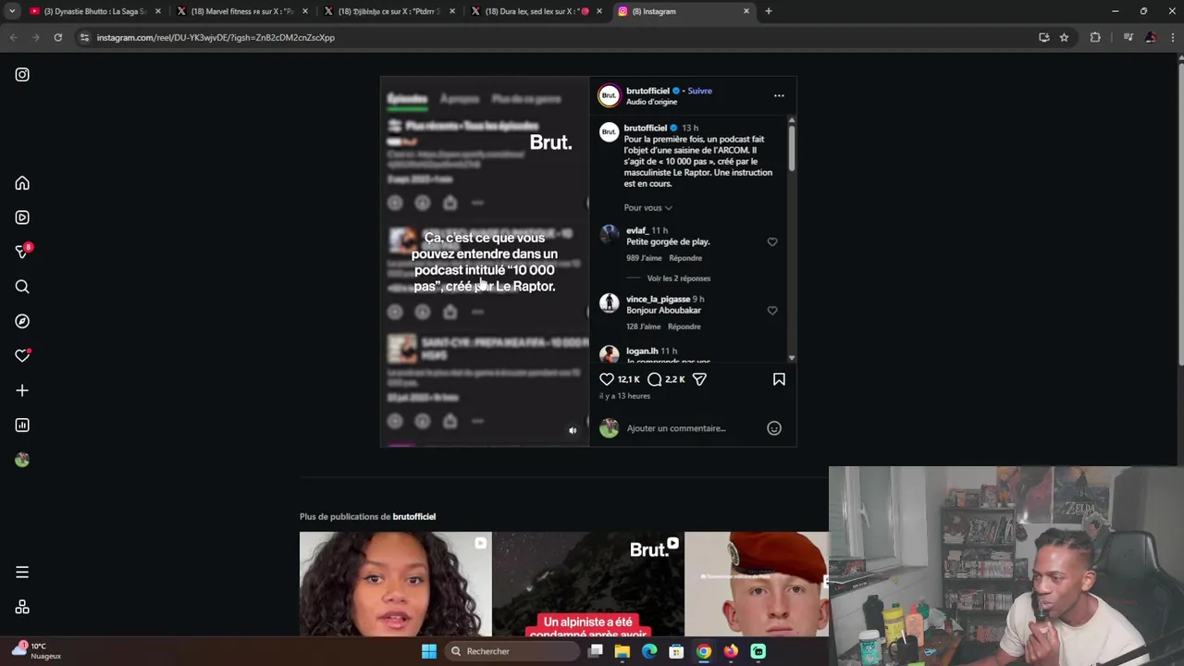
Task: Open Chrome's three-dot menu
Action: (x=1173, y=37)
